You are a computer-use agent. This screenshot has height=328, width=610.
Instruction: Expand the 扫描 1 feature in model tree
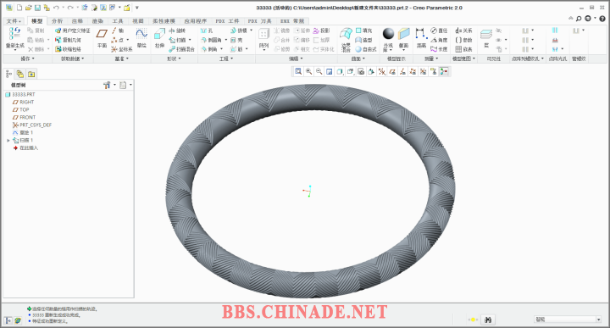pos(8,140)
